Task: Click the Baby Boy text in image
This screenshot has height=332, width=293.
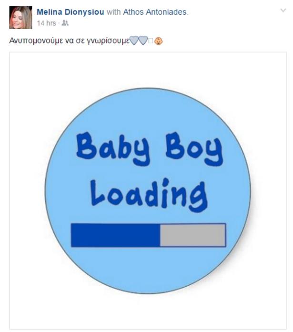Action: coord(150,148)
